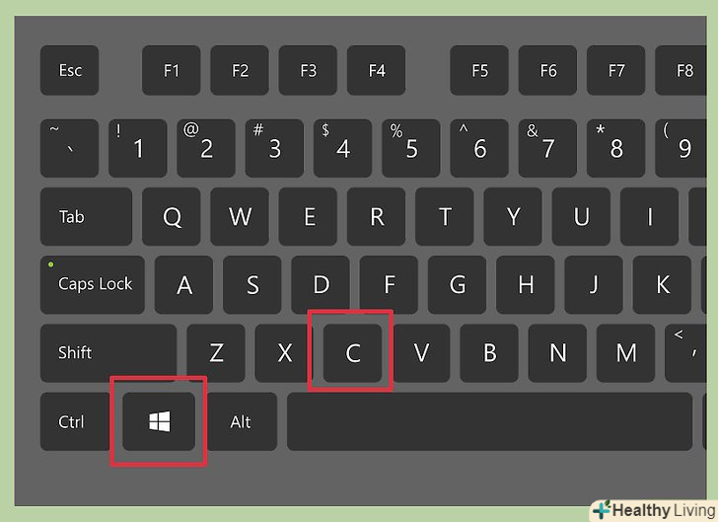718x522 pixels.
Task: Click the F1 function key
Action: (x=172, y=70)
